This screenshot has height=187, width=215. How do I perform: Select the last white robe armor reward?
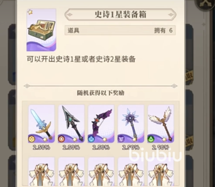click(x=161, y=172)
